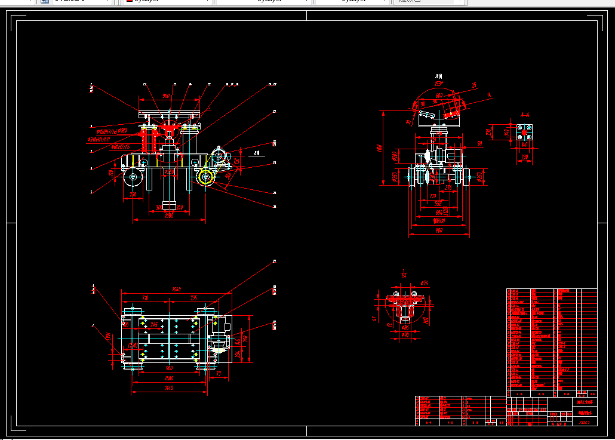Select the yellow sprocket wheel in front view
This screenshot has width=615, height=440.
coord(205,177)
